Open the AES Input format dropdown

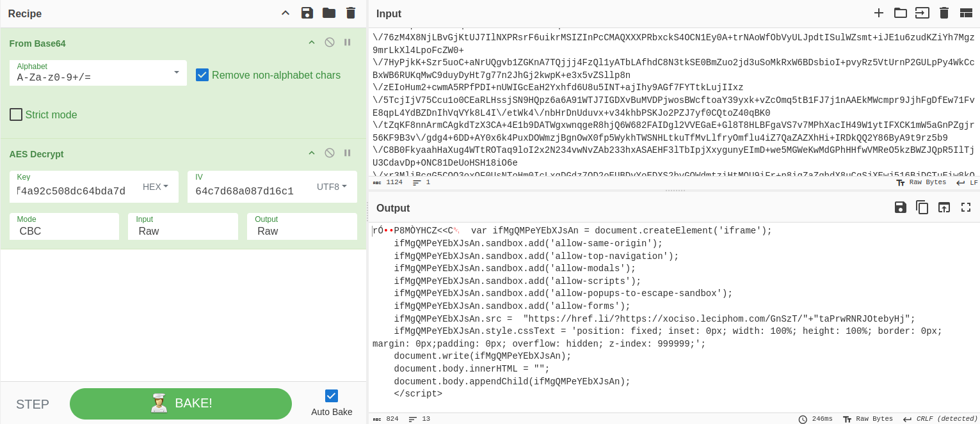[x=183, y=226]
